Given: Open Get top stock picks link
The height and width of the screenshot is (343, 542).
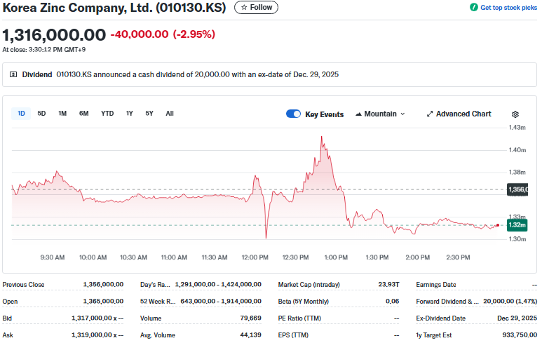Looking at the screenshot, I should point(508,8).
